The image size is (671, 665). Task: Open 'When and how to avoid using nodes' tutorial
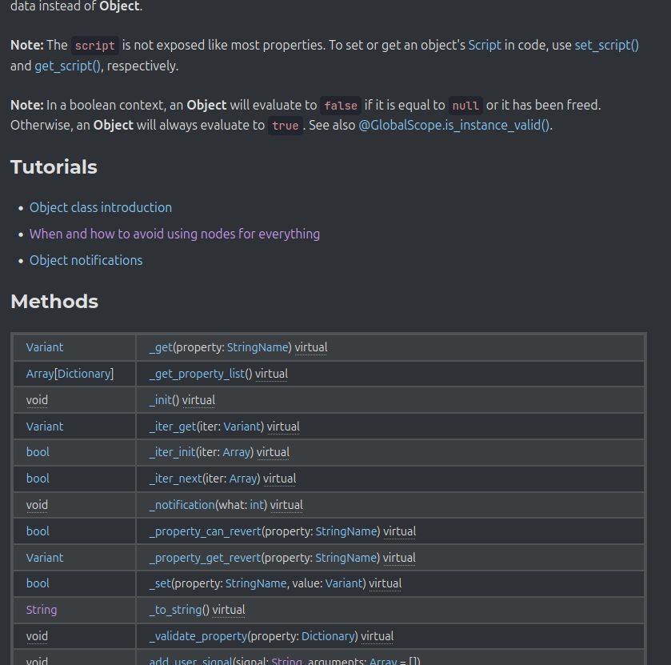tap(174, 234)
